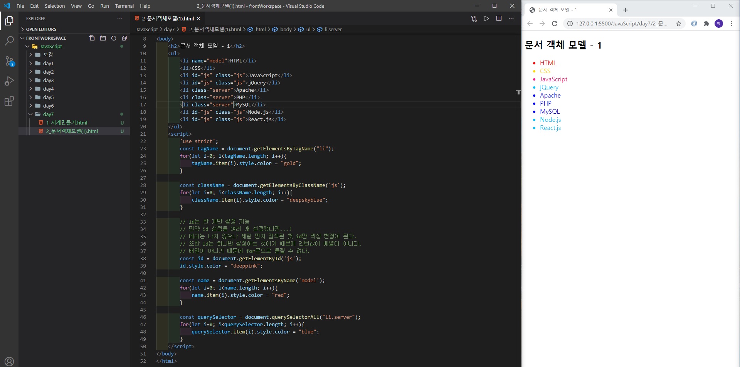This screenshot has height=367, width=740.
Task: Click line number 46 in gutter
Action: coord(143,317)
